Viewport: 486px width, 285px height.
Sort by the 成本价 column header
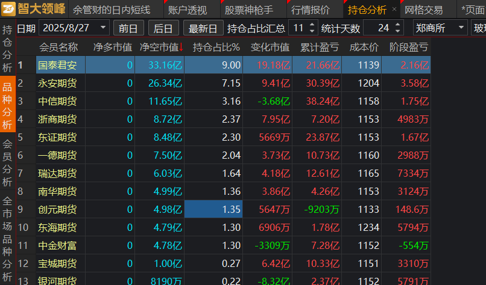click(x=364, y=47)
